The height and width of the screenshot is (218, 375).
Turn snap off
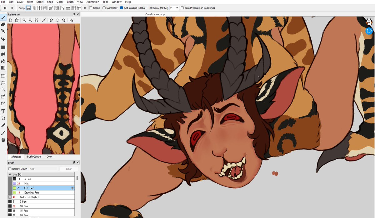[x=28, y=8]
